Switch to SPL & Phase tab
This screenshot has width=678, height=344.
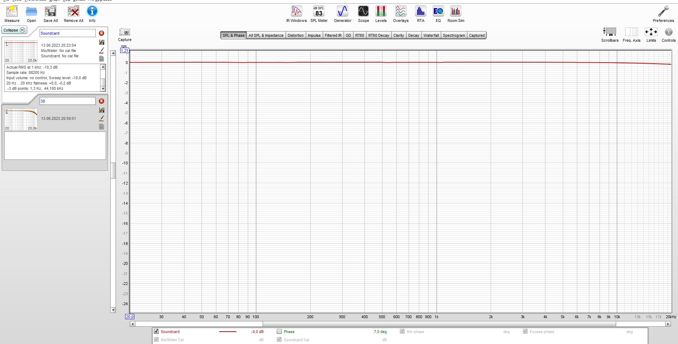[233, 35]
